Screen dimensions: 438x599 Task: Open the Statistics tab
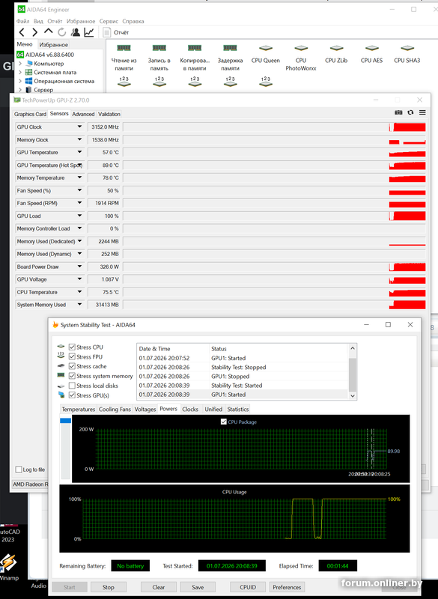click(238, 409)
